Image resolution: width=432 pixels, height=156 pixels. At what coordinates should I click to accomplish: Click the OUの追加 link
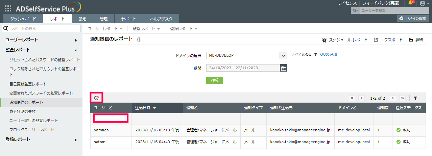[328, 54]
